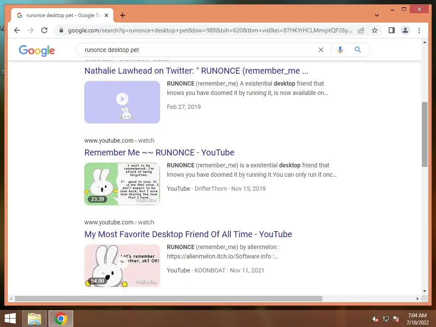
Task: Bookmark this page with the star icon
Action: pyautogui.click(x=375, y=30)
